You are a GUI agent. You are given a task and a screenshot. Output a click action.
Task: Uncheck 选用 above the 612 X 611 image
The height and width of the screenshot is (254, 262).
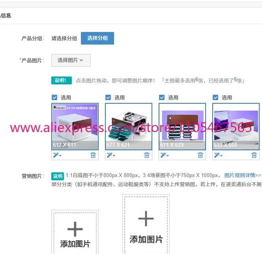point(54,97)
